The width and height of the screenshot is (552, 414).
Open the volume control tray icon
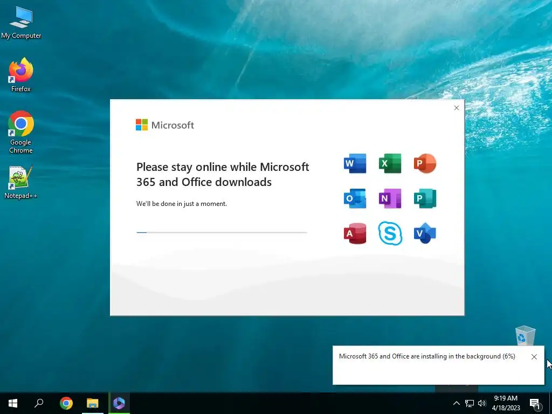[x=482, y=403]
